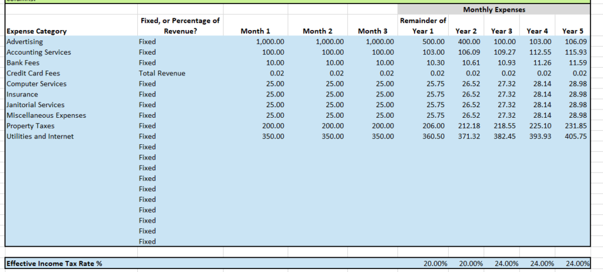The image size is (603, 272).
Task: Select Advertising Month 3 value 1,000.00
Action: tap(380, 42)
